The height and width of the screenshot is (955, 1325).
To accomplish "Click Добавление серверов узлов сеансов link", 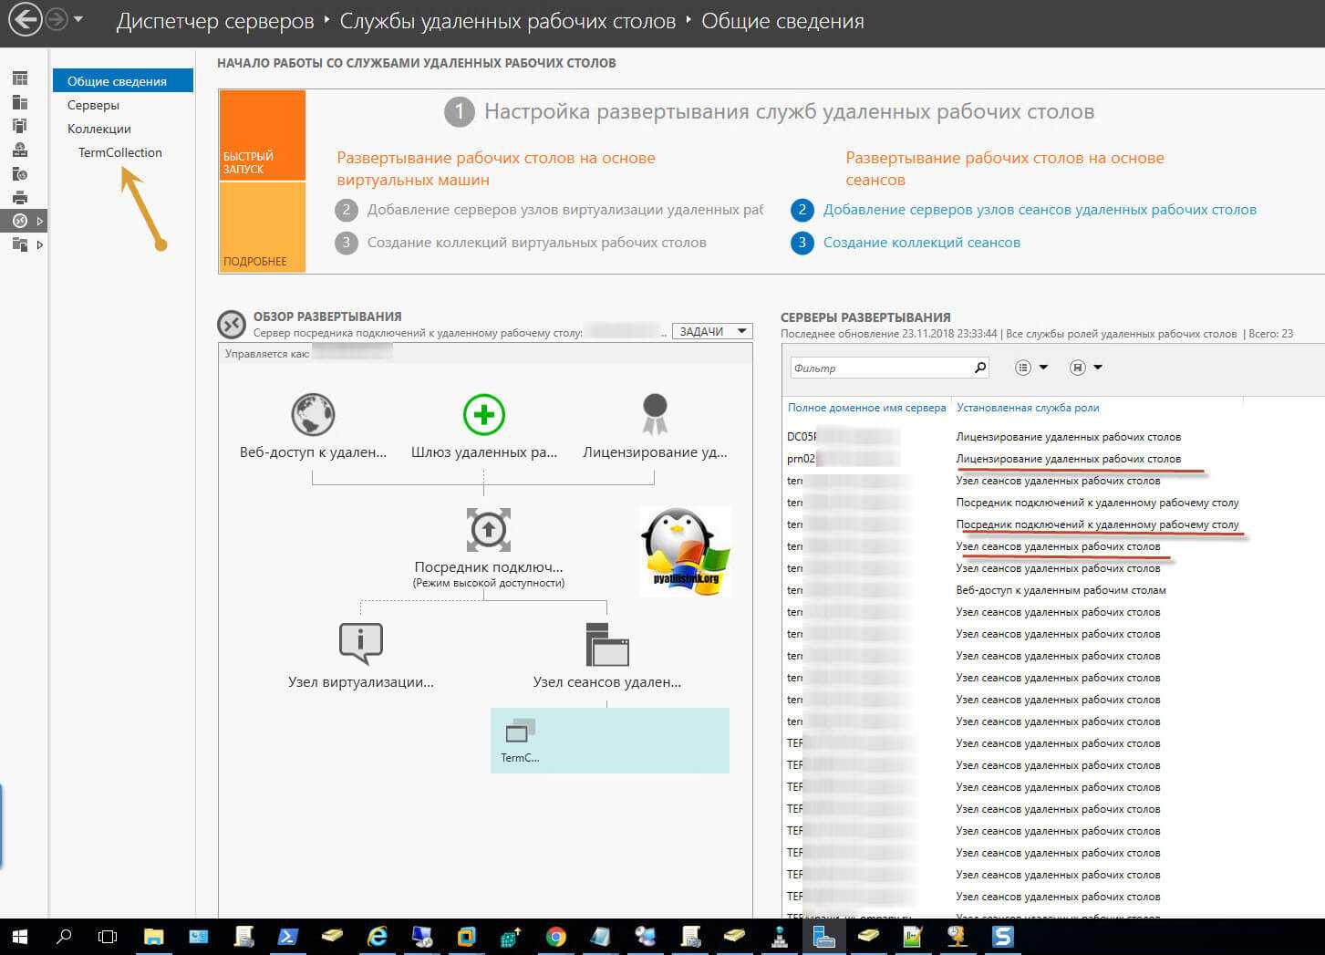I will (x=1040, y=210).
